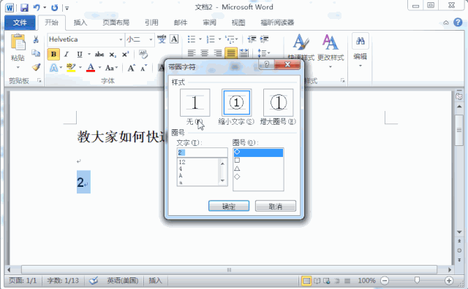This screenshot has height=289, width=468.
Task: Switch to the 视图 View tab
Action: pos(238,23)
